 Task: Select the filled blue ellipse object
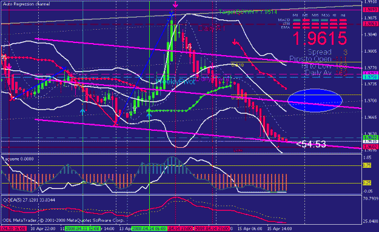315,100
